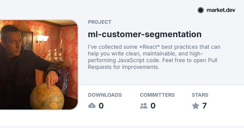
Task: Select the DOWNLOADS stat label
Action: coord(105,95)
